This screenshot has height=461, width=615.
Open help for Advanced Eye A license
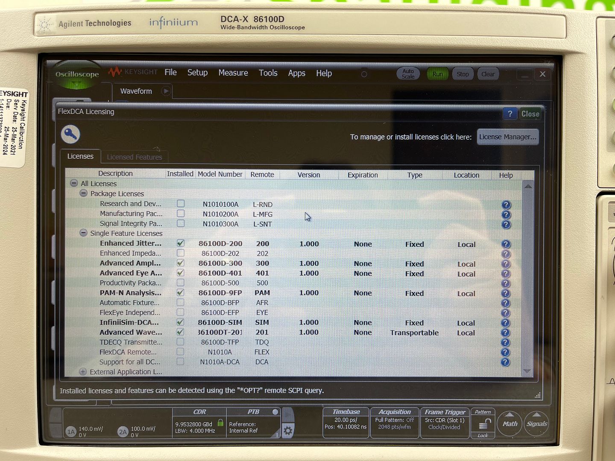[x=506, y=274]
